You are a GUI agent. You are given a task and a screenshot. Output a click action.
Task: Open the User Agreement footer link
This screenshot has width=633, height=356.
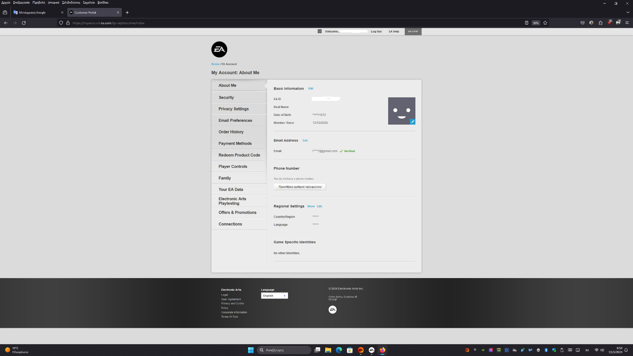click(231, 299)
